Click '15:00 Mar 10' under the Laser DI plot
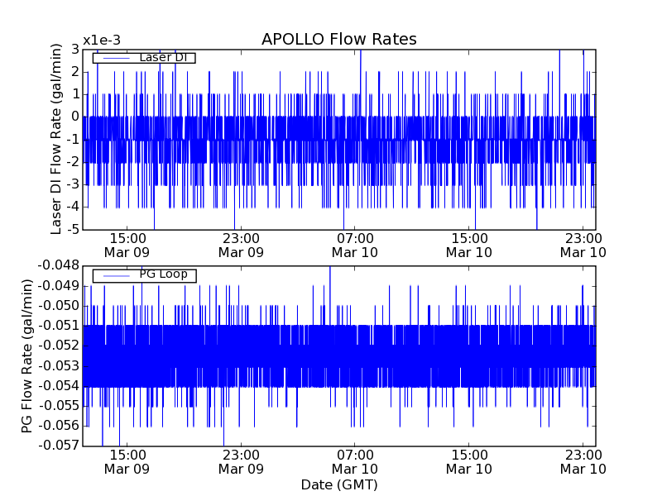 coord(469,246)
